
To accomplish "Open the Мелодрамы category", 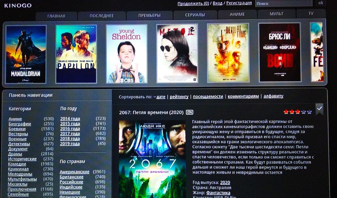I will (20, 174).
